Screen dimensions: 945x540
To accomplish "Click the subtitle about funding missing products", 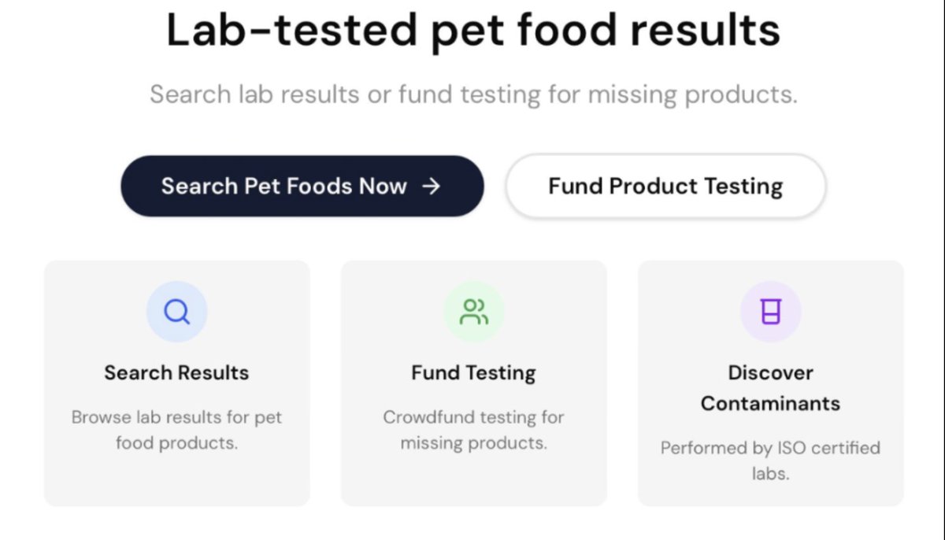I will (x=473, y=94).
